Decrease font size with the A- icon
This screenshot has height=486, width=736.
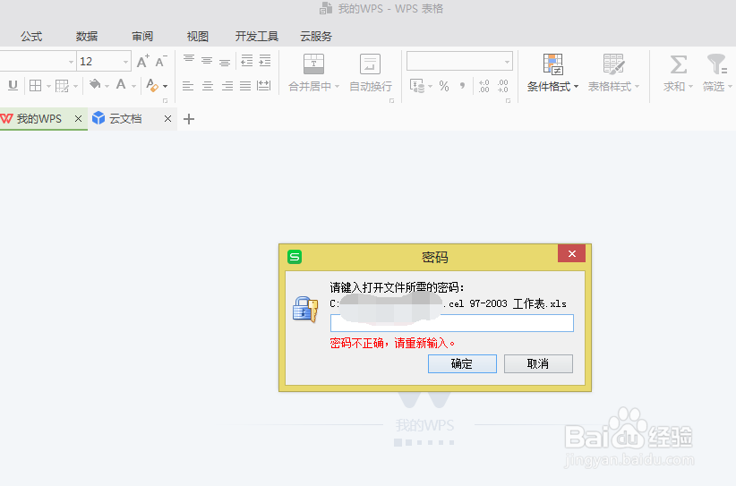161,62
